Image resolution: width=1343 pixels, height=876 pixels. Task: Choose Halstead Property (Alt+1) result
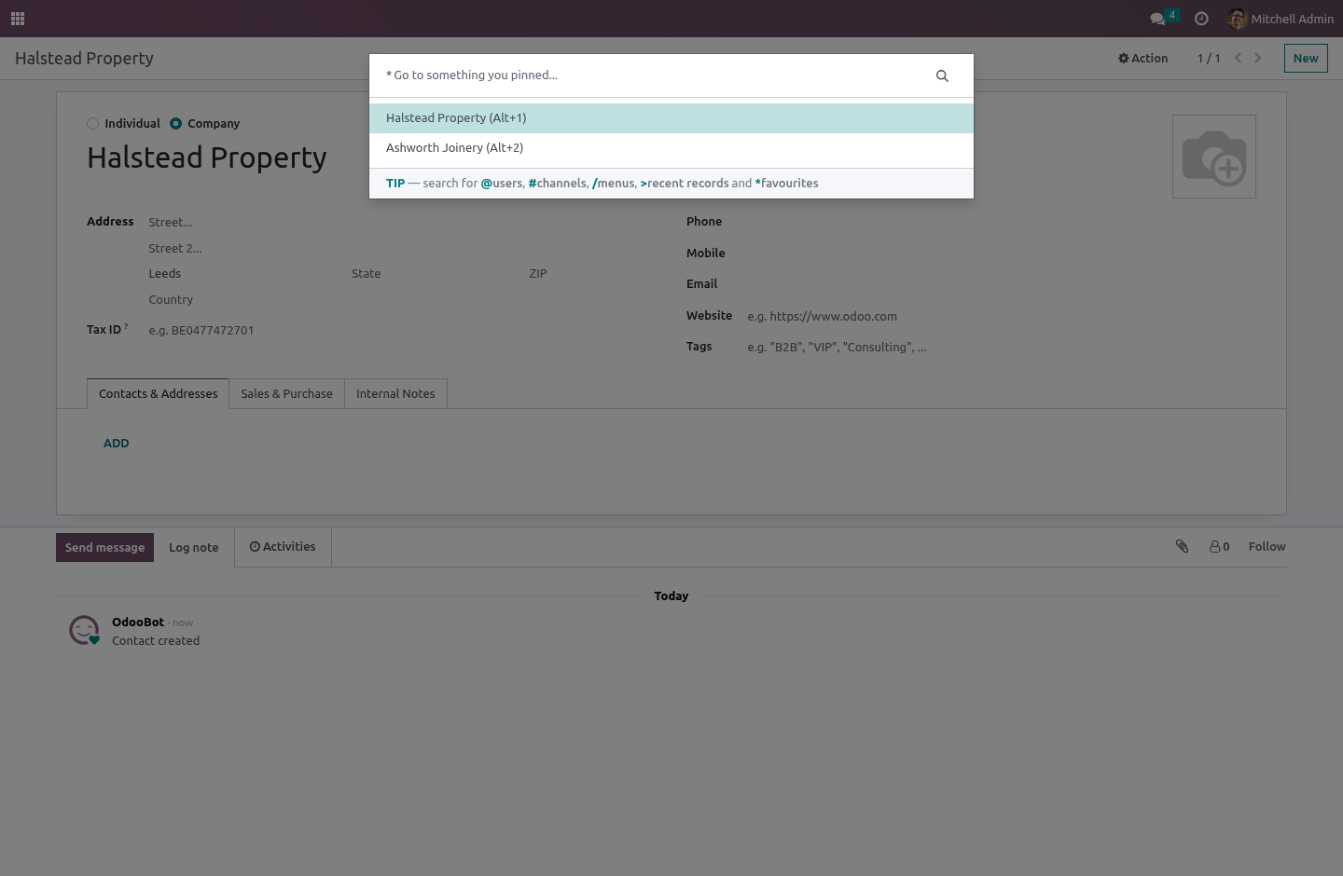[x=671, y=118]
